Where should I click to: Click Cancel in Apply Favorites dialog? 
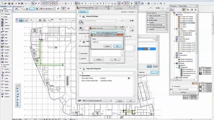pyautogui.click(x=99, y=59)
